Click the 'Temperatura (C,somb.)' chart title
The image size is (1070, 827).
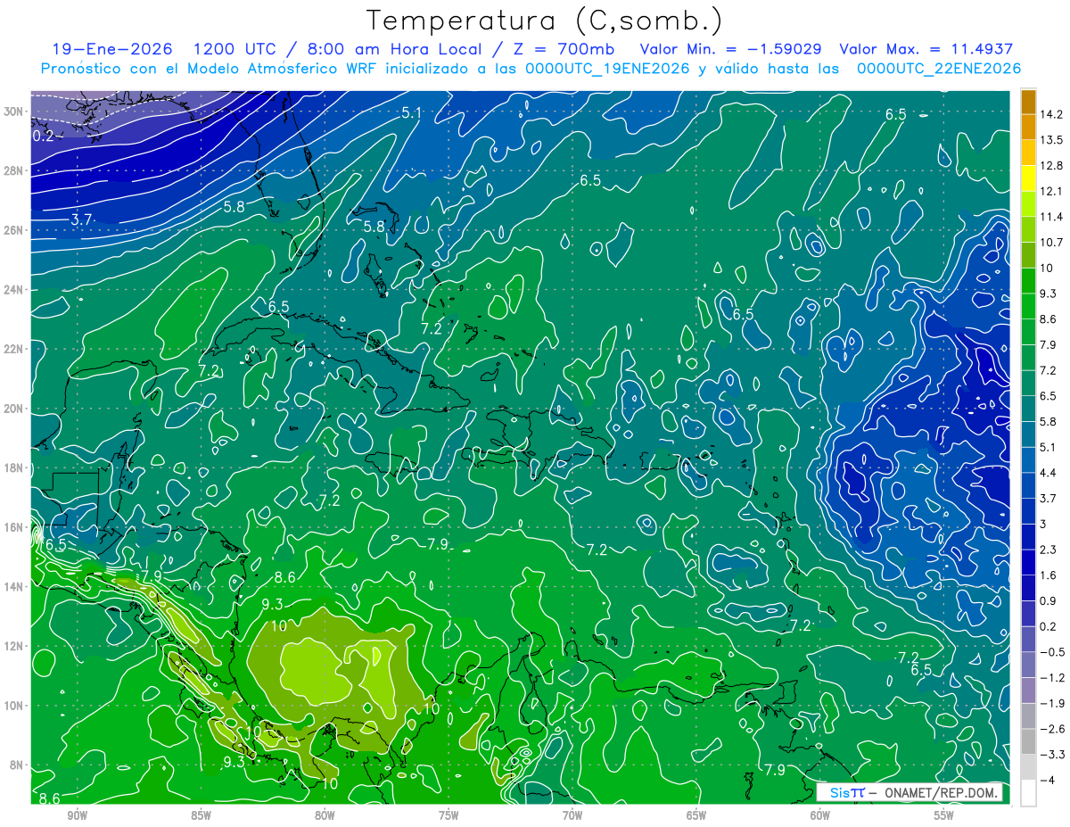click(x=545, y=21)
